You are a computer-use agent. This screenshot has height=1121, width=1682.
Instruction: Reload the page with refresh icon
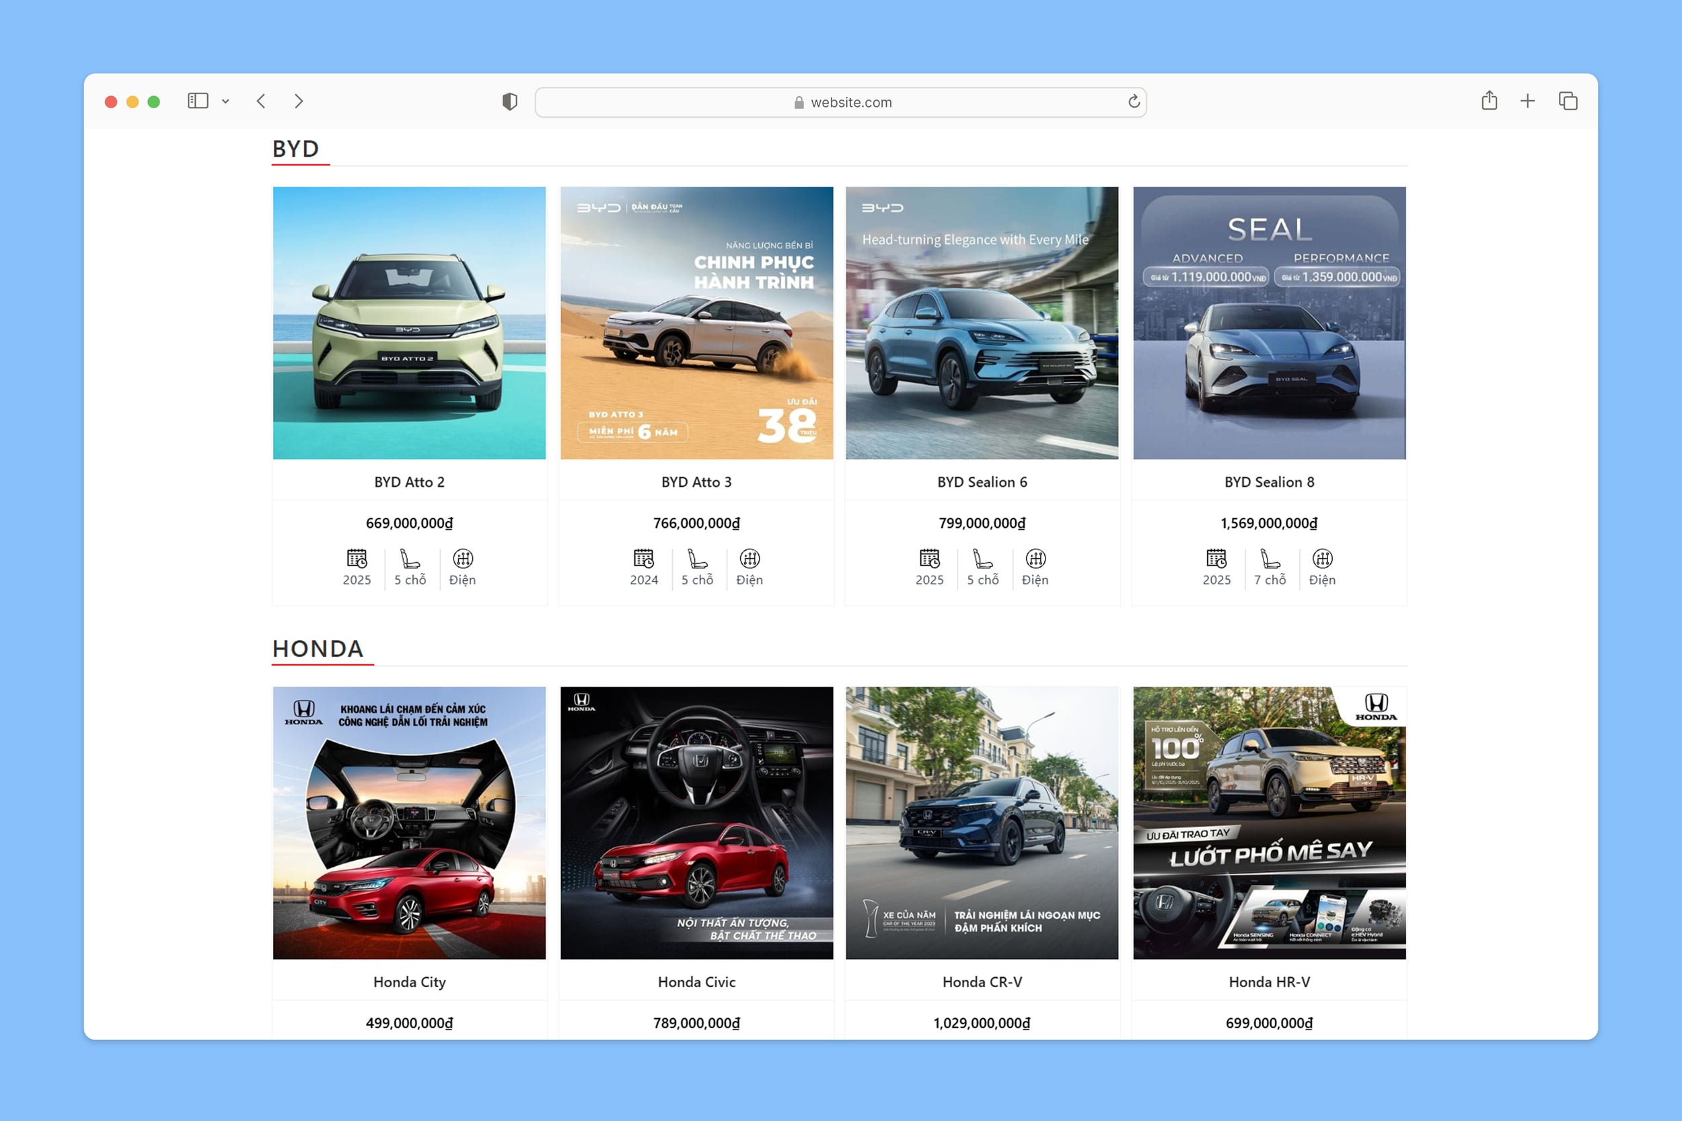1134,102
